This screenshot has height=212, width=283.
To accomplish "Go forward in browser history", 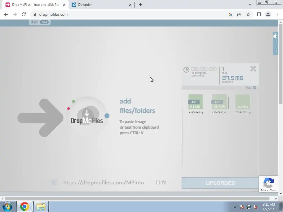I will [15, 14].
